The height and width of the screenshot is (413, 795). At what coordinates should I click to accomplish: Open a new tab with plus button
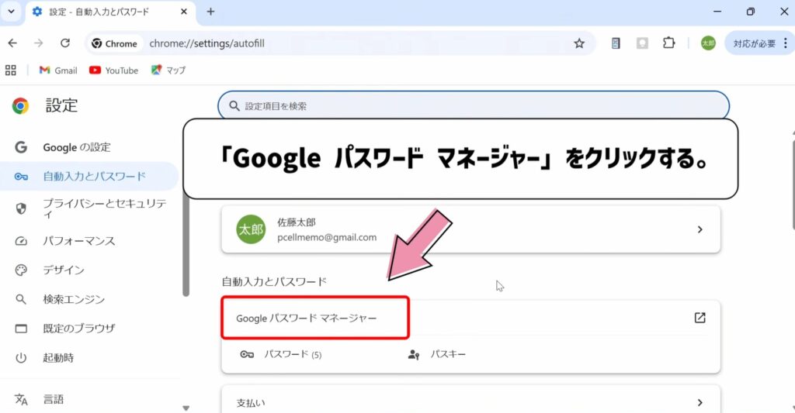(210, 11)
